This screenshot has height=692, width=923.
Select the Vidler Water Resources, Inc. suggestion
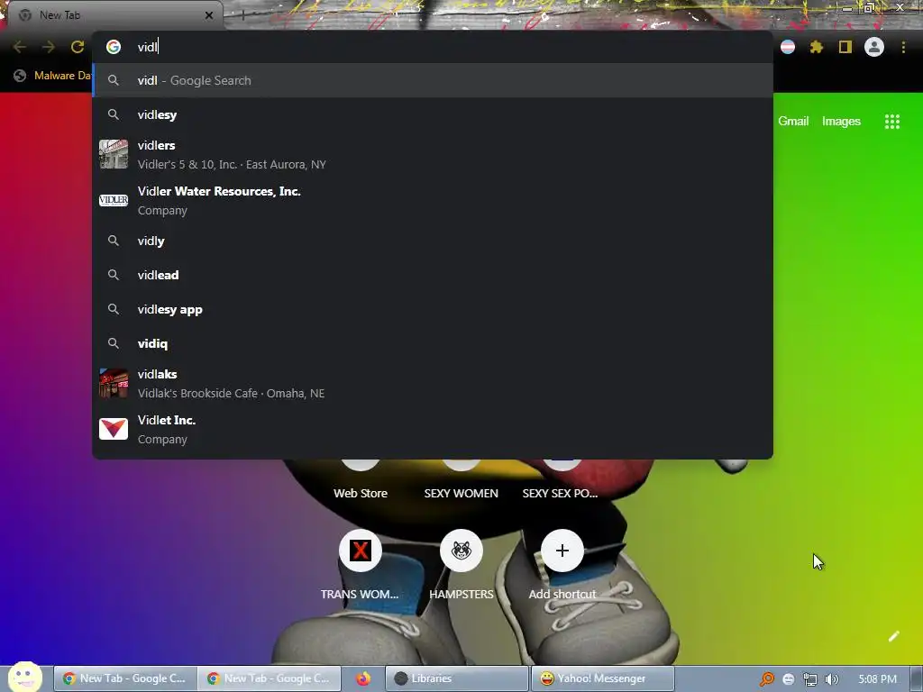pos(433,200)
